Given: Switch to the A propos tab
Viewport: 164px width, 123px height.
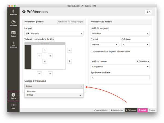Looking at the screenshot, I should [x=152, y=110].
